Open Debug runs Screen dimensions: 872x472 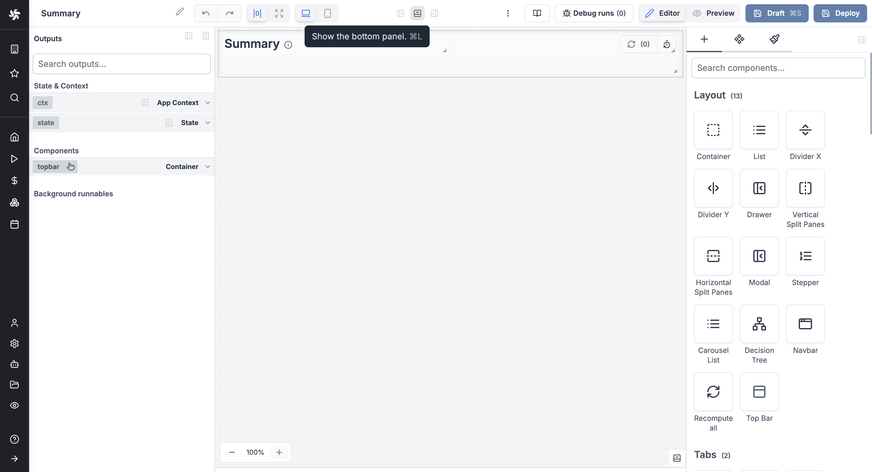(594, 13)
